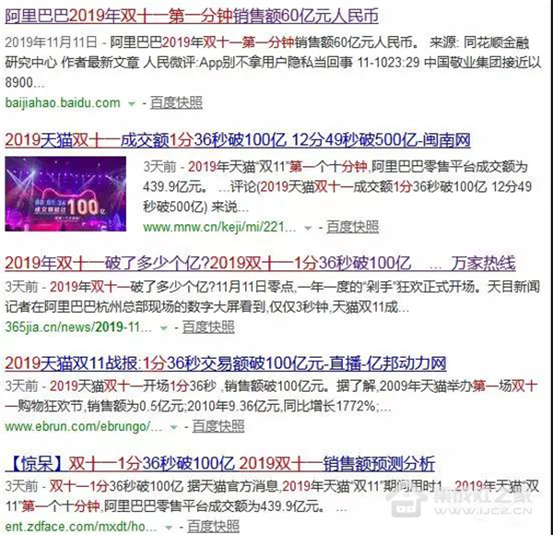This screenshot has width=553, height=535.
Task: Open 百度快照 for the www.mnw.cn result
Action: coord(352,227)
